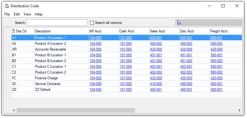Viewport: 247px width, 118px height.
Task: Open Freight Acct link 580-002 in B2 row
Action: click(217, 61)
